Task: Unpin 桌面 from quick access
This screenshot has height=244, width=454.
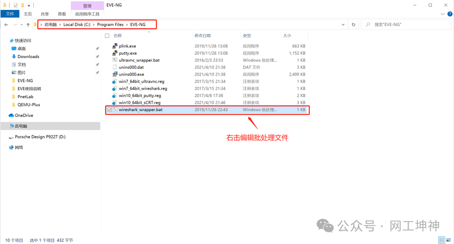Action: click(97, 48)
